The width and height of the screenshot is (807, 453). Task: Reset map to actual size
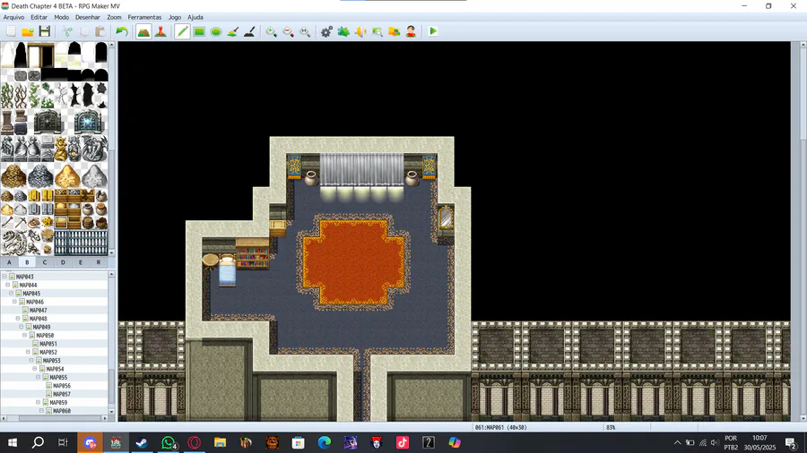click(305, 31)
